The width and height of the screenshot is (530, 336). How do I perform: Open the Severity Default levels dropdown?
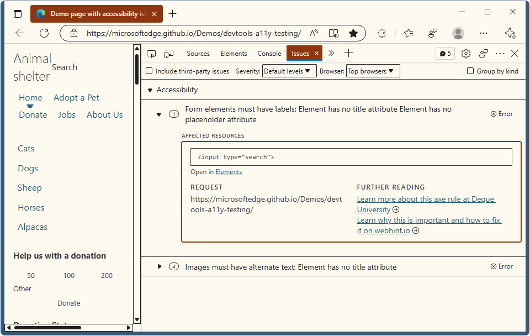click(289, 71)
